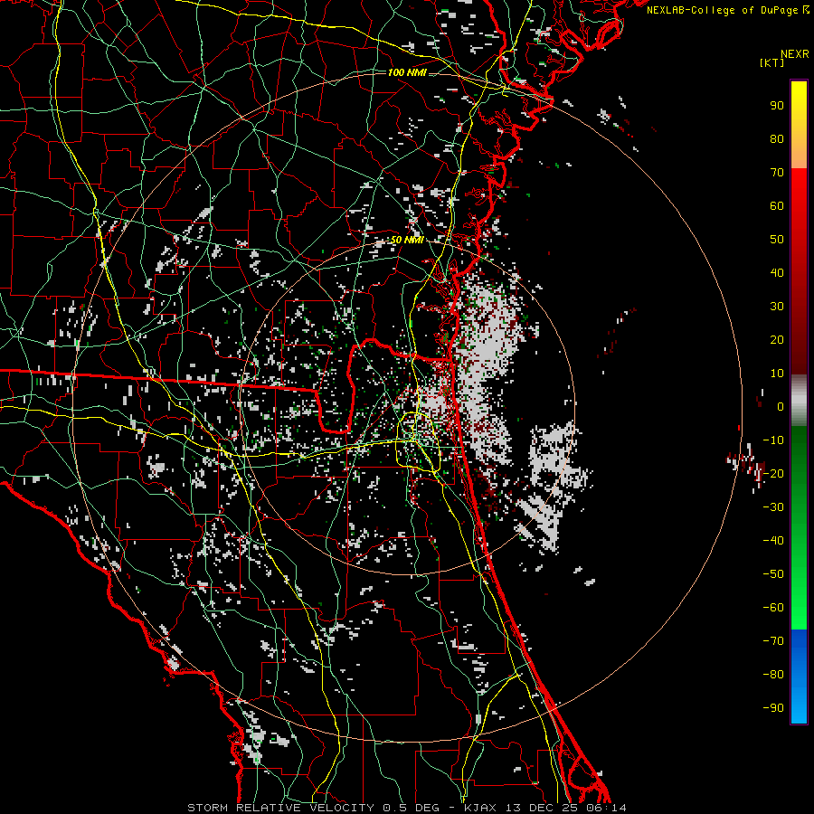814x814 pixels.
Task: Click the 0 scale value
Action: point(781,407)
